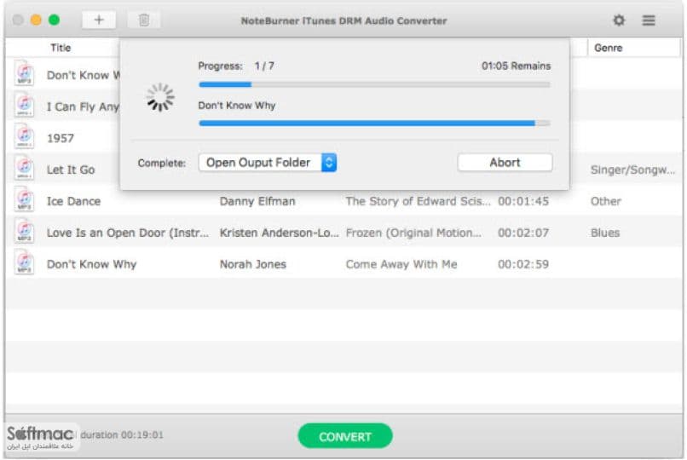Click the Blues genre cell
The image size is (687, 460).
coord(605,233)
